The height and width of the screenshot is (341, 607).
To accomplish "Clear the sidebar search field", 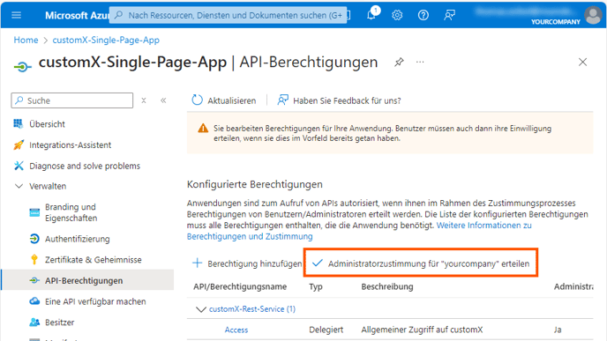I will coord(144,100).
